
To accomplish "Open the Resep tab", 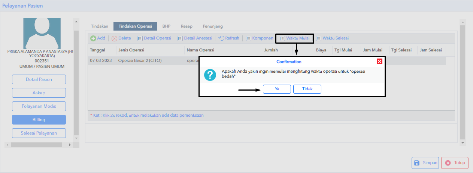I will [x=187, y=26].
